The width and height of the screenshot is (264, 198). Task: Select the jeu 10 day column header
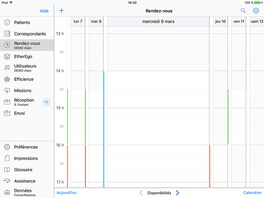(220, 21)
